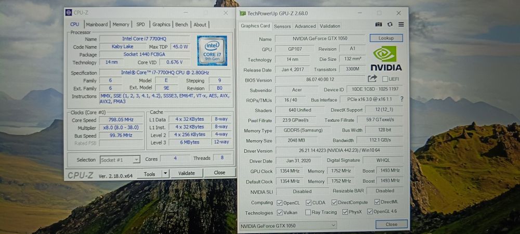
Task: Toggle the UEFI checkbox
Action: (385, 79)
